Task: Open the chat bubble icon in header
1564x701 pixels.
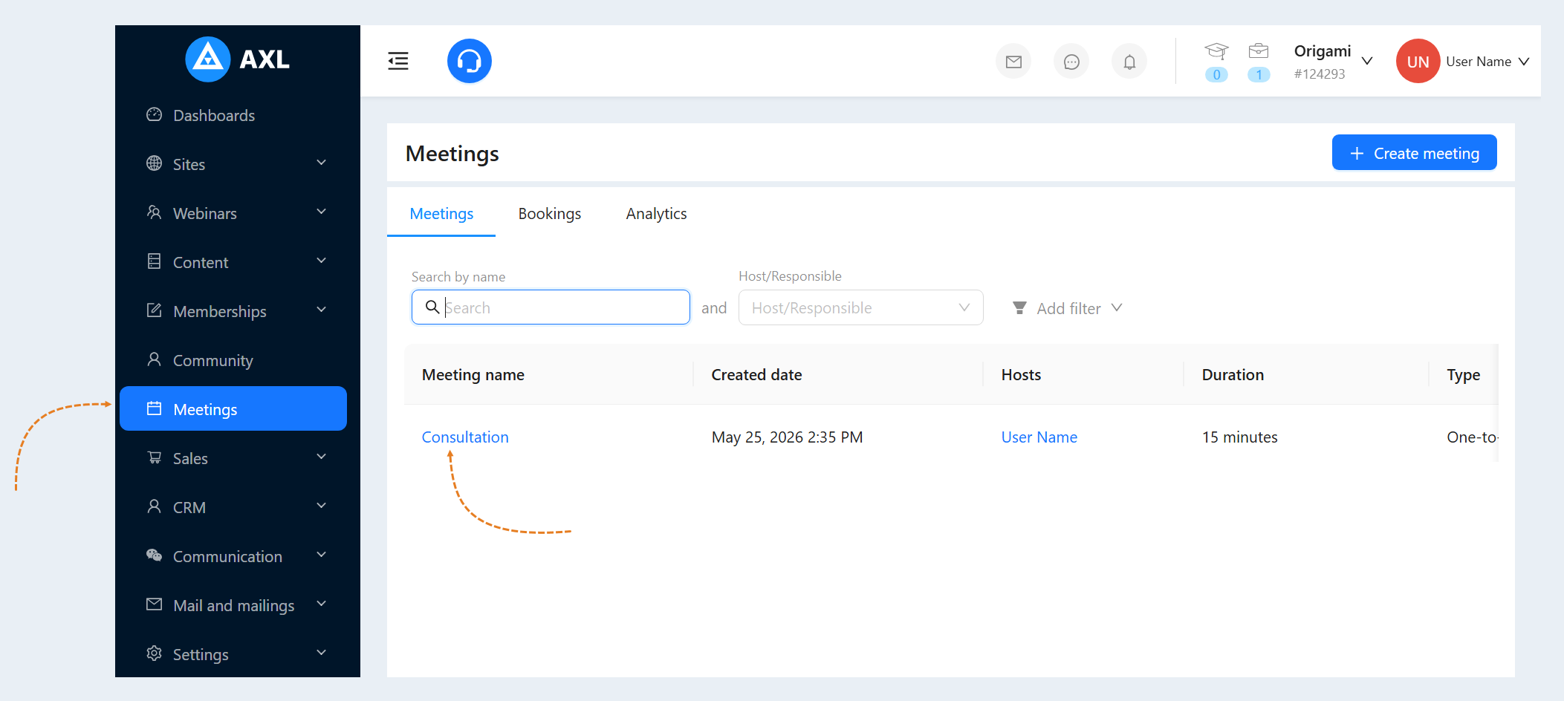Action: click(x=1071, y=62)
